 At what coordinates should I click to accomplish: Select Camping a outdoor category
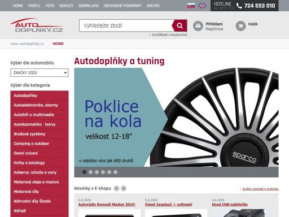tap(40, 144)
